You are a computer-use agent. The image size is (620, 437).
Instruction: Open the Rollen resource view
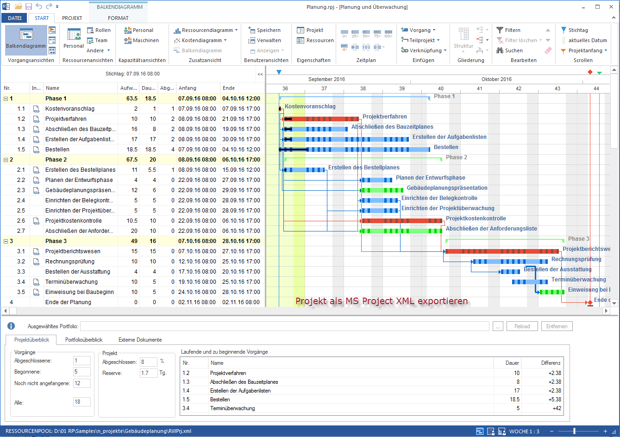(x=99, y=30)
